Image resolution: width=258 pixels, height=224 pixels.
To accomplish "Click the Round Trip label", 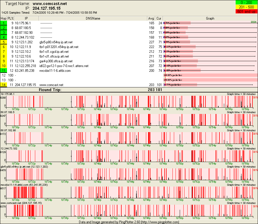I will pyautogui.click(x=50, y=90).
